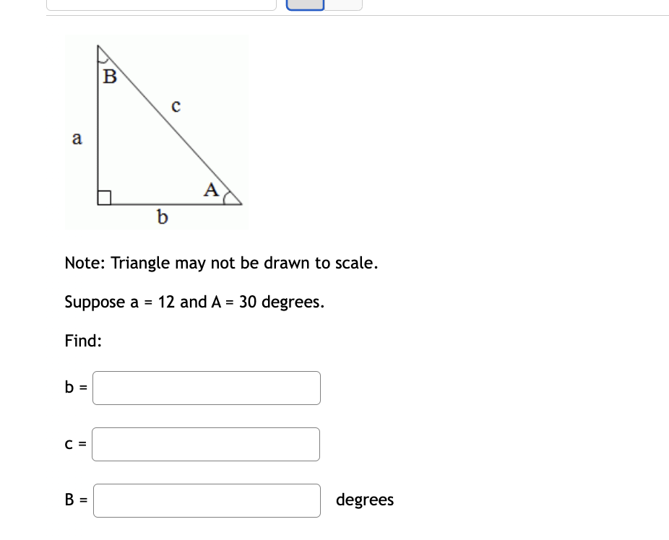Click the note about triangle scale

point(221,263)
